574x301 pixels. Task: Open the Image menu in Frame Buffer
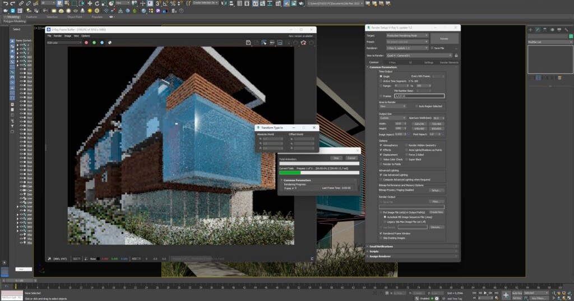[x=68, y=36]
